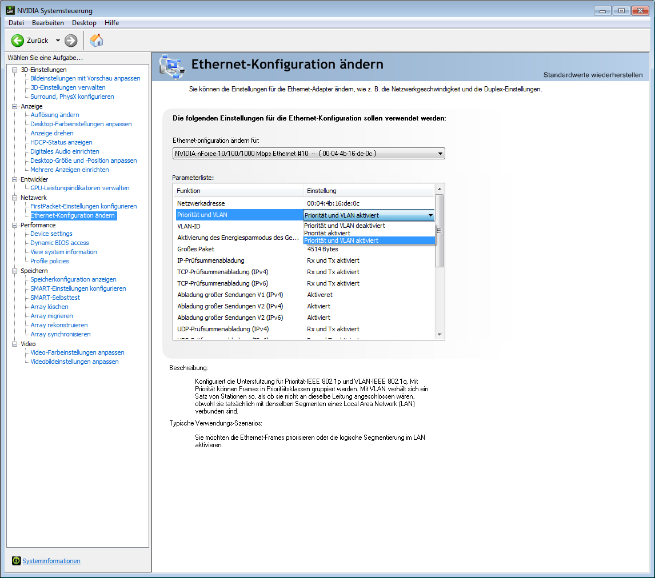This screenshot has width=655, height=578.
Task: Click Standardwerte wiederherstellen
Action: click(x=593, y=75)
